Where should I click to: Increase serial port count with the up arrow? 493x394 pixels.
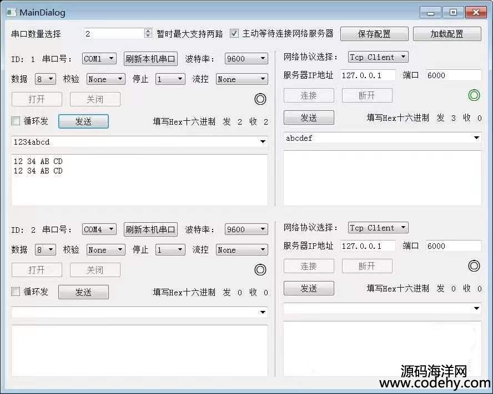tap(148, 31)
